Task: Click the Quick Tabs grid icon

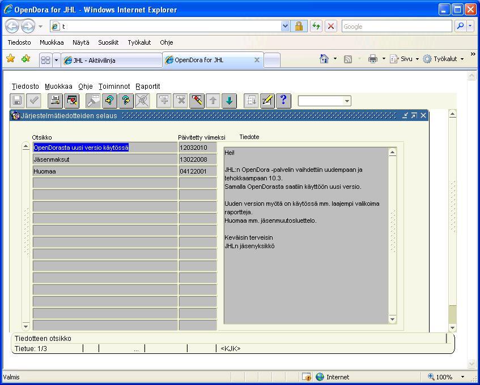Action: point(45,60)
